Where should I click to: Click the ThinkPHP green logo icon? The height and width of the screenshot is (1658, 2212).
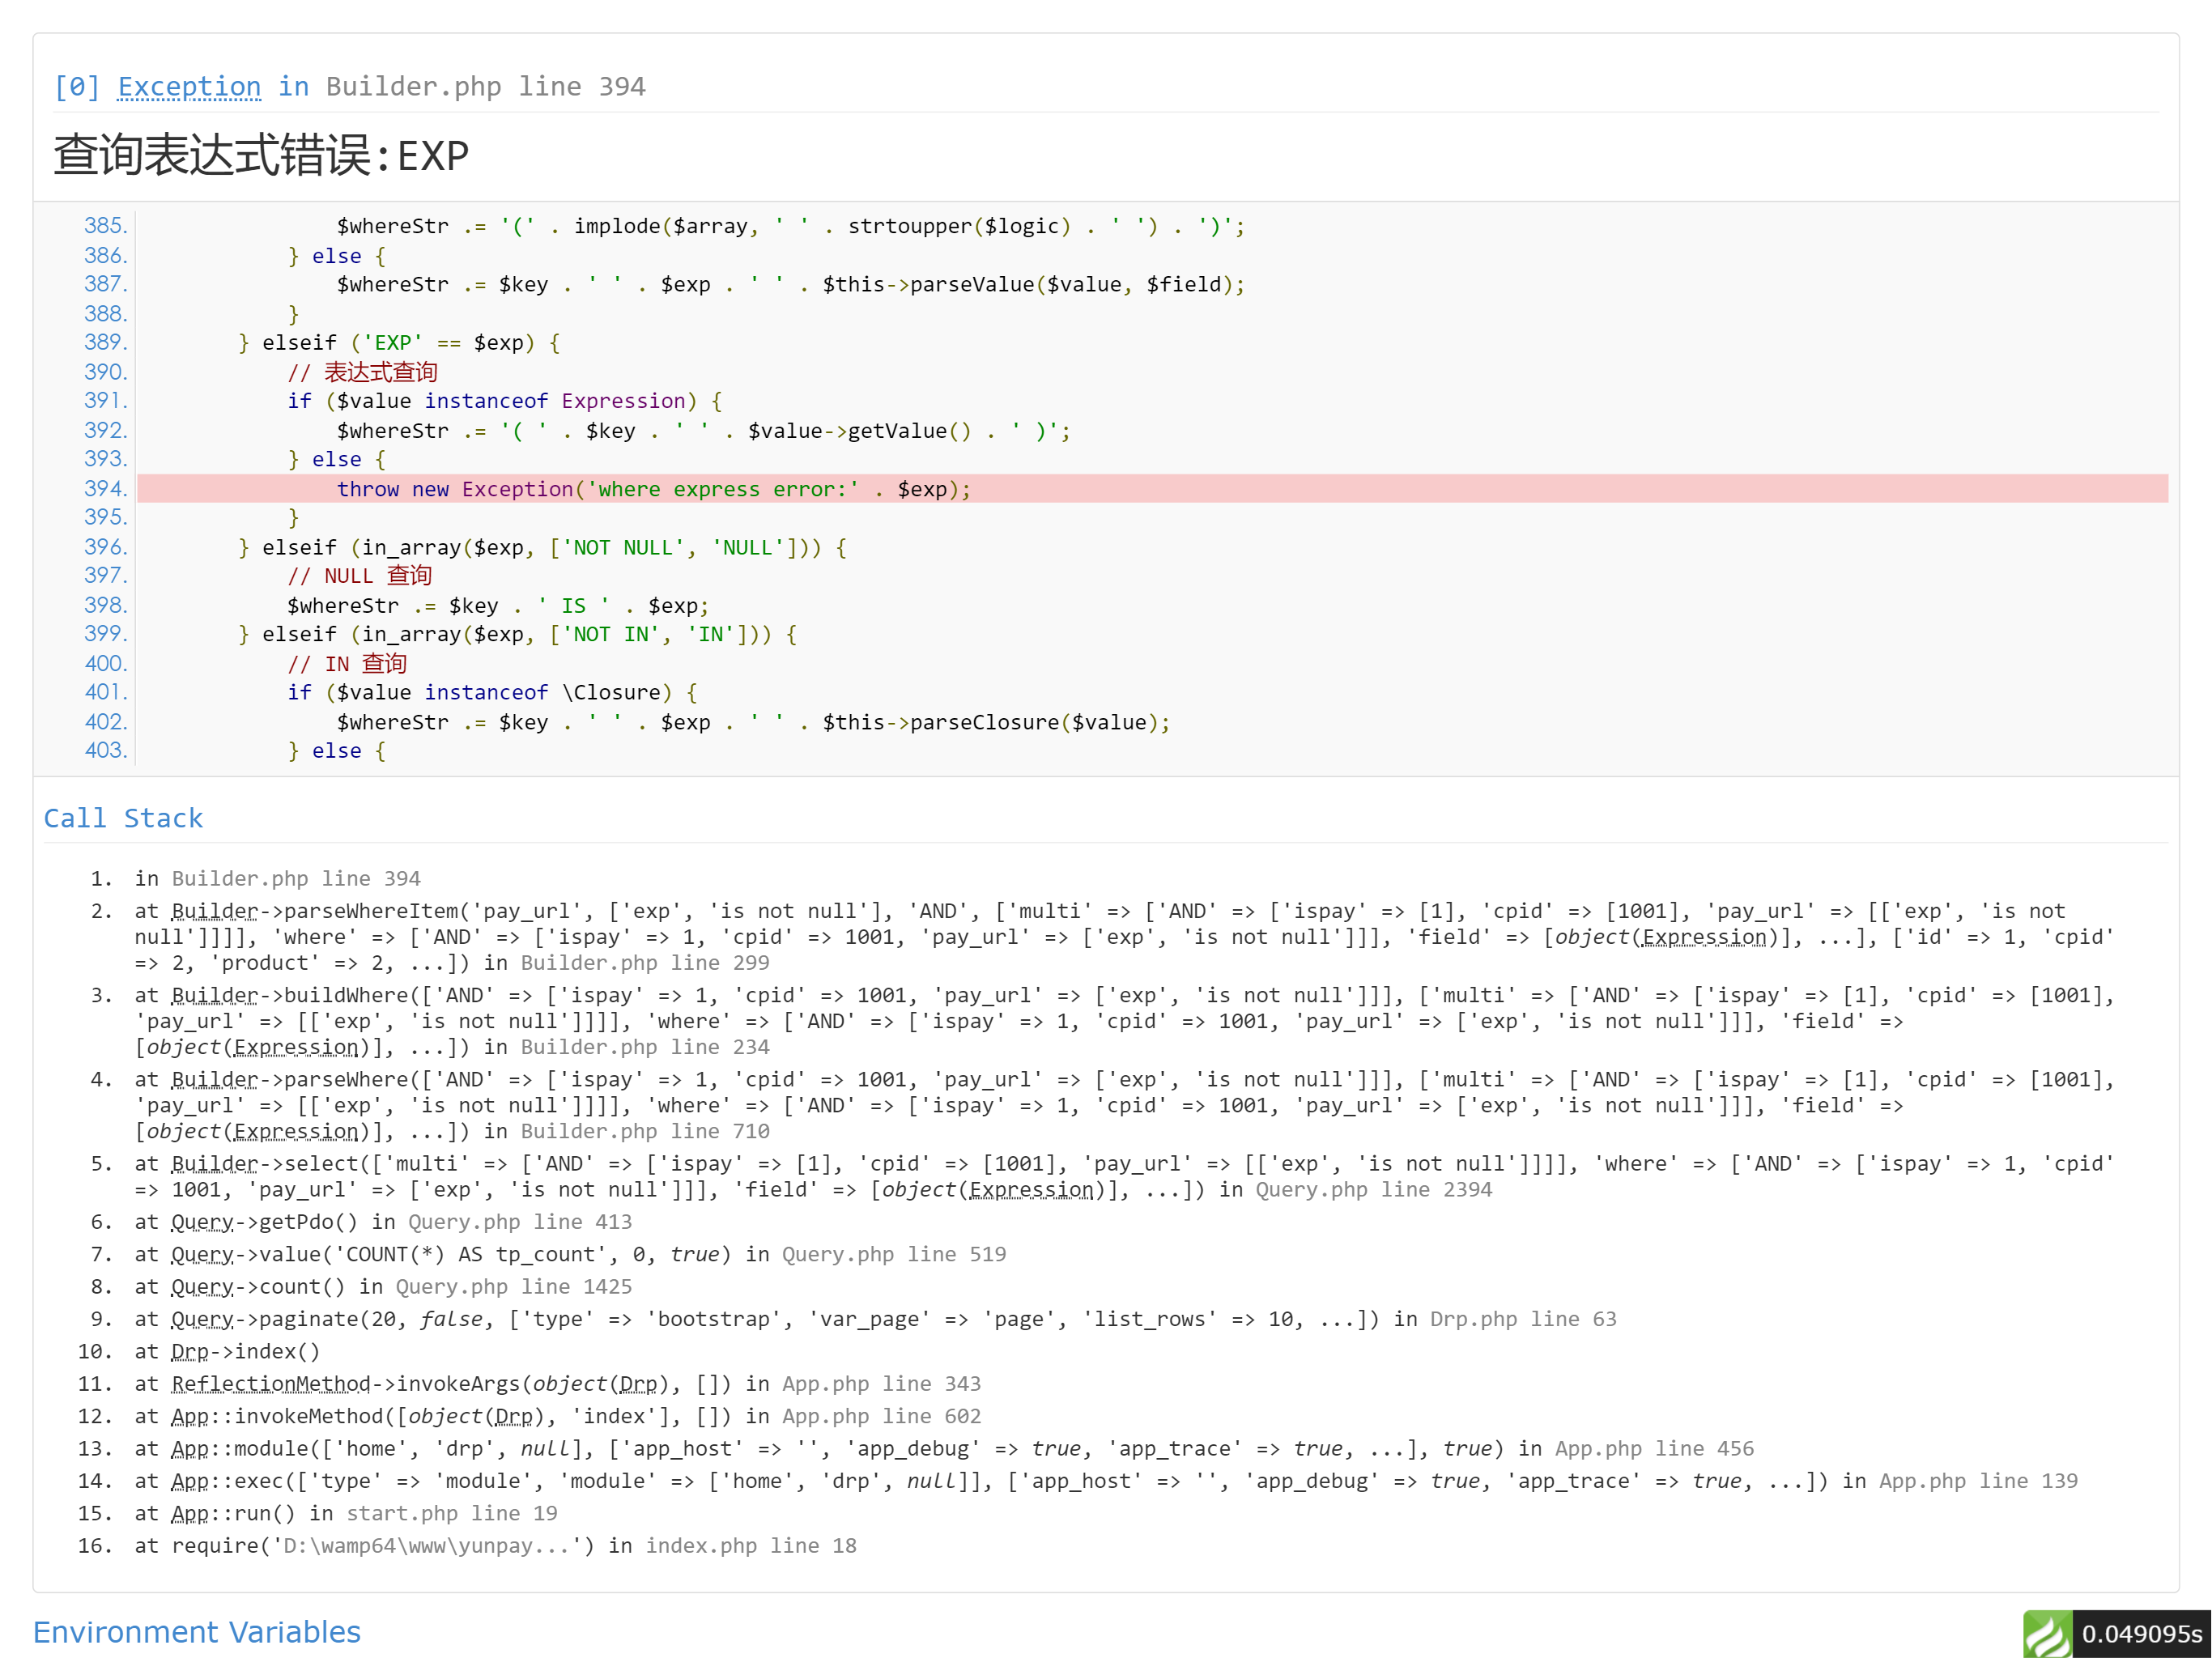pyautogui.click(x=2046, y=1633)
